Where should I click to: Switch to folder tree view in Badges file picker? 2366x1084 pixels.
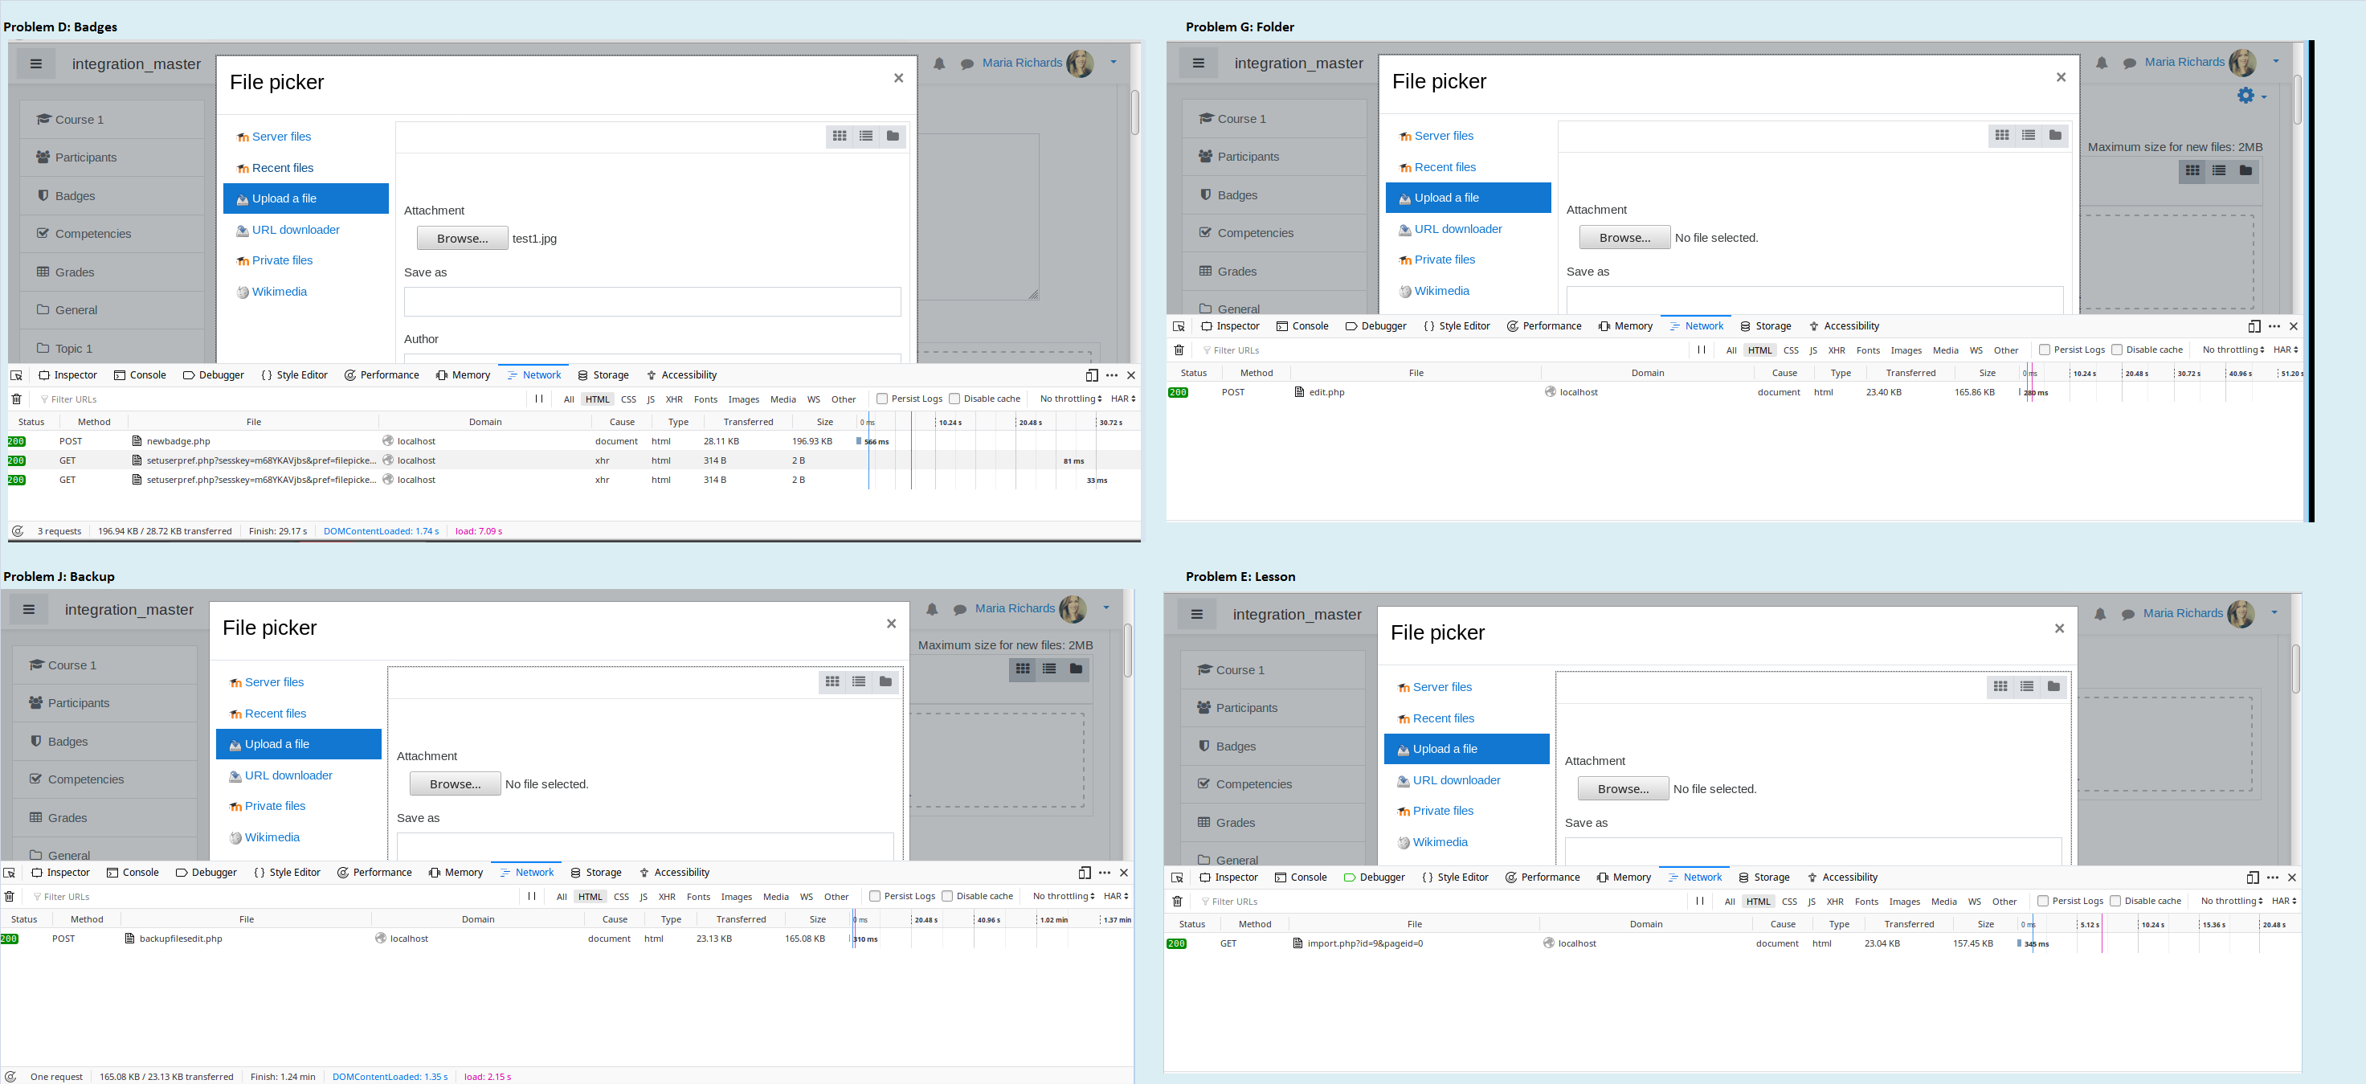893,136
